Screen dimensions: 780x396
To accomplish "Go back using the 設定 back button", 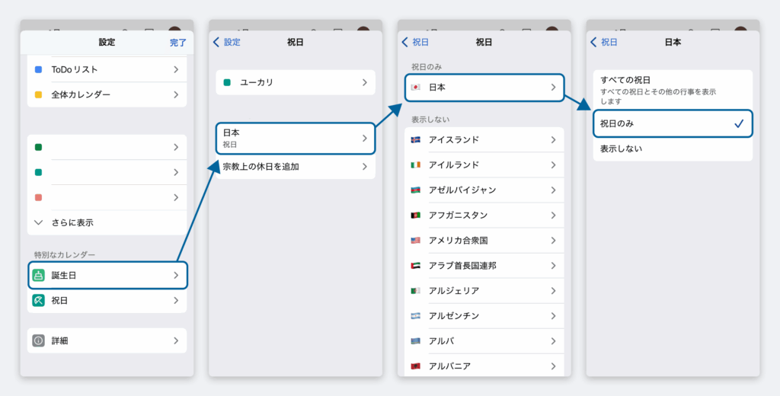I will pyautogui.click(x=227, y=43).
